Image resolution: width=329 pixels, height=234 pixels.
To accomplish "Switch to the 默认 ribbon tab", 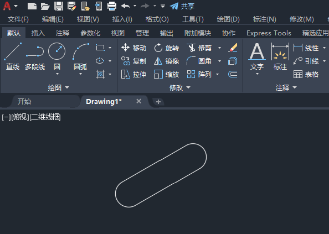I will tap(14, 33).
